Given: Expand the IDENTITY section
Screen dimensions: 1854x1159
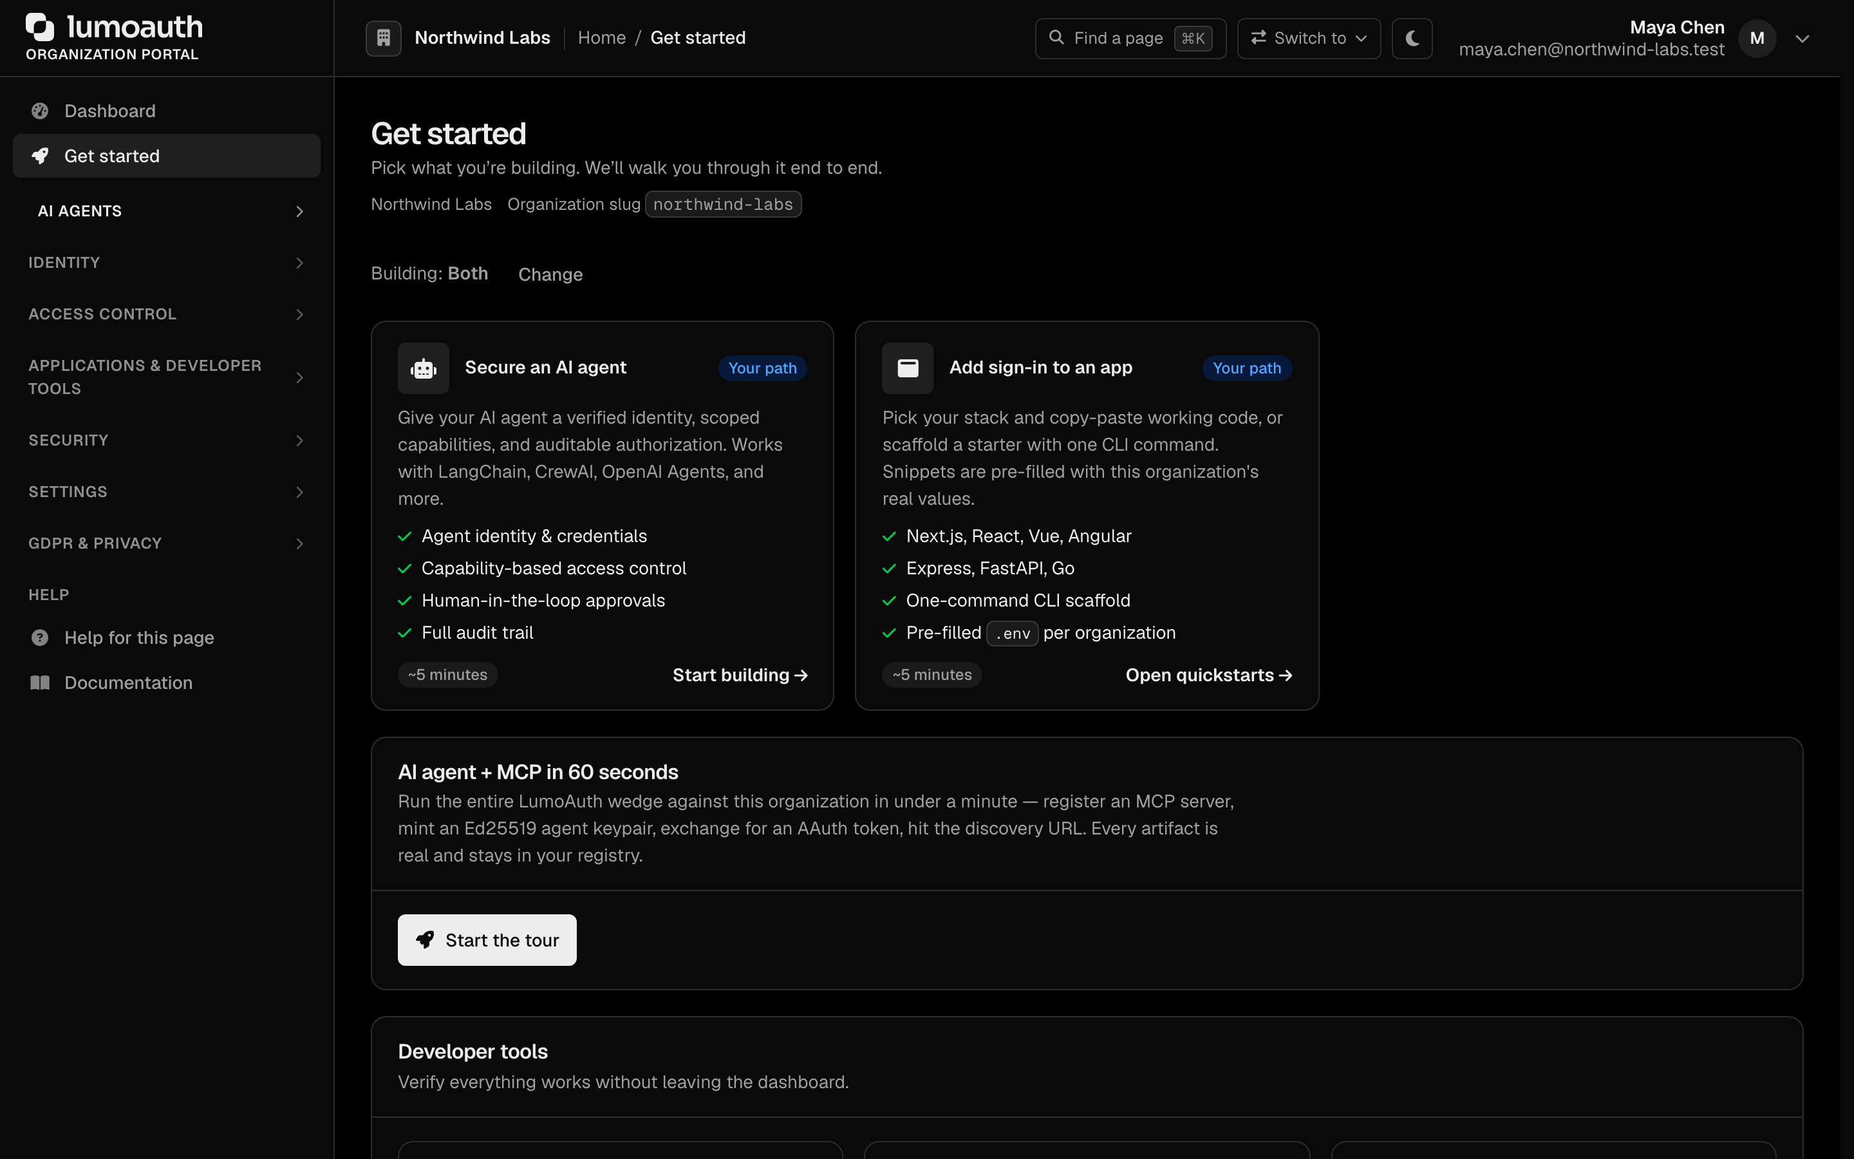Looking at the screenshot, I should coord(167,263).
